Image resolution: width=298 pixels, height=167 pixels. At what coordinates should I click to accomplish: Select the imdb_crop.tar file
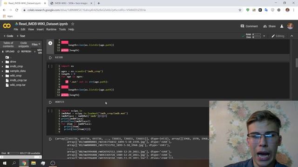18,80
